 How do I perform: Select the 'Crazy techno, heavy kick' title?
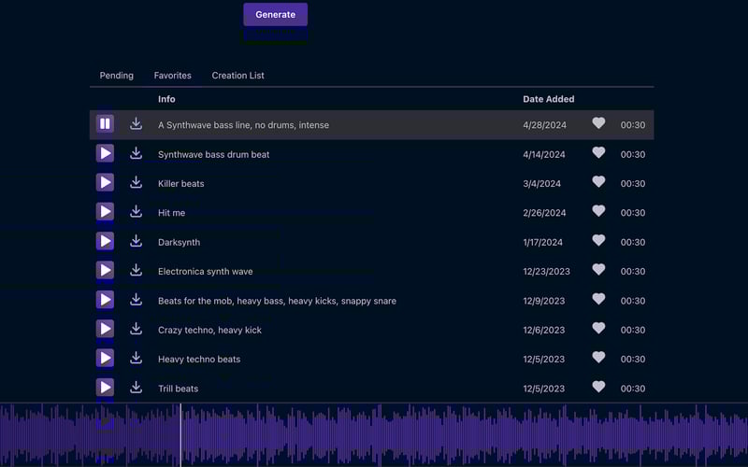209,330
